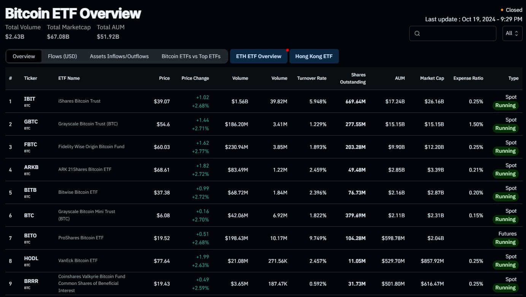Click the Total AUM $51.92B stat

[x=111, y=32]
